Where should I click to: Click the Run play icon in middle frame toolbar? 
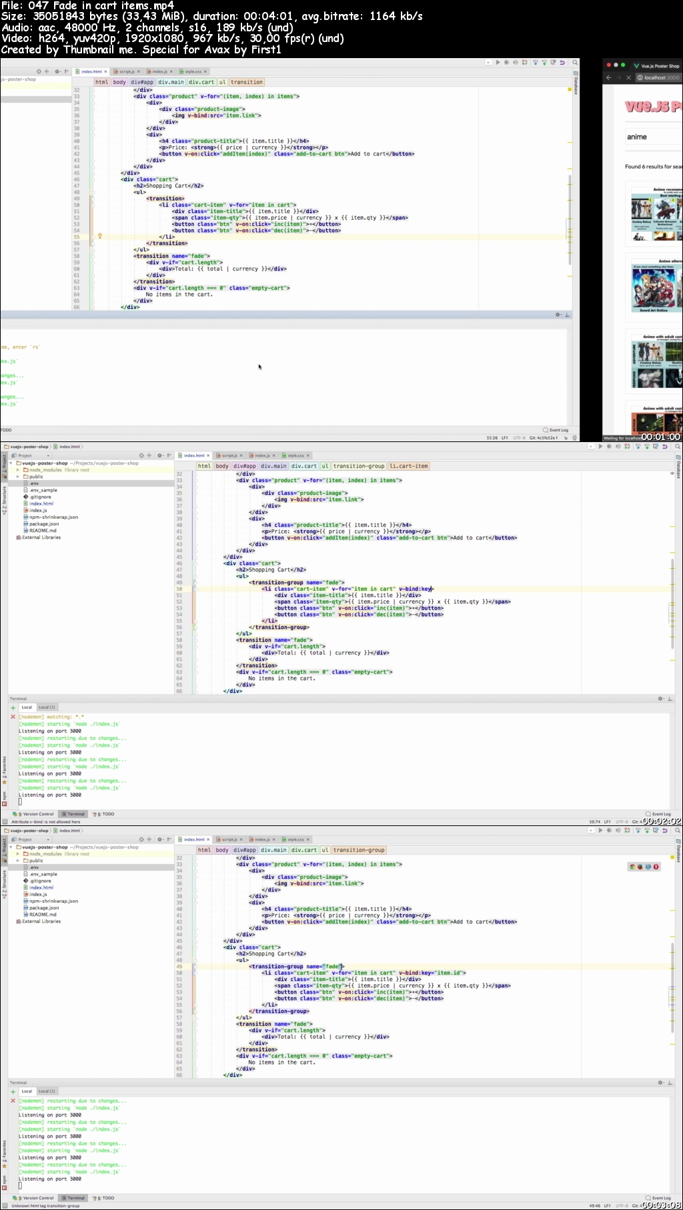tap(600, 447)
